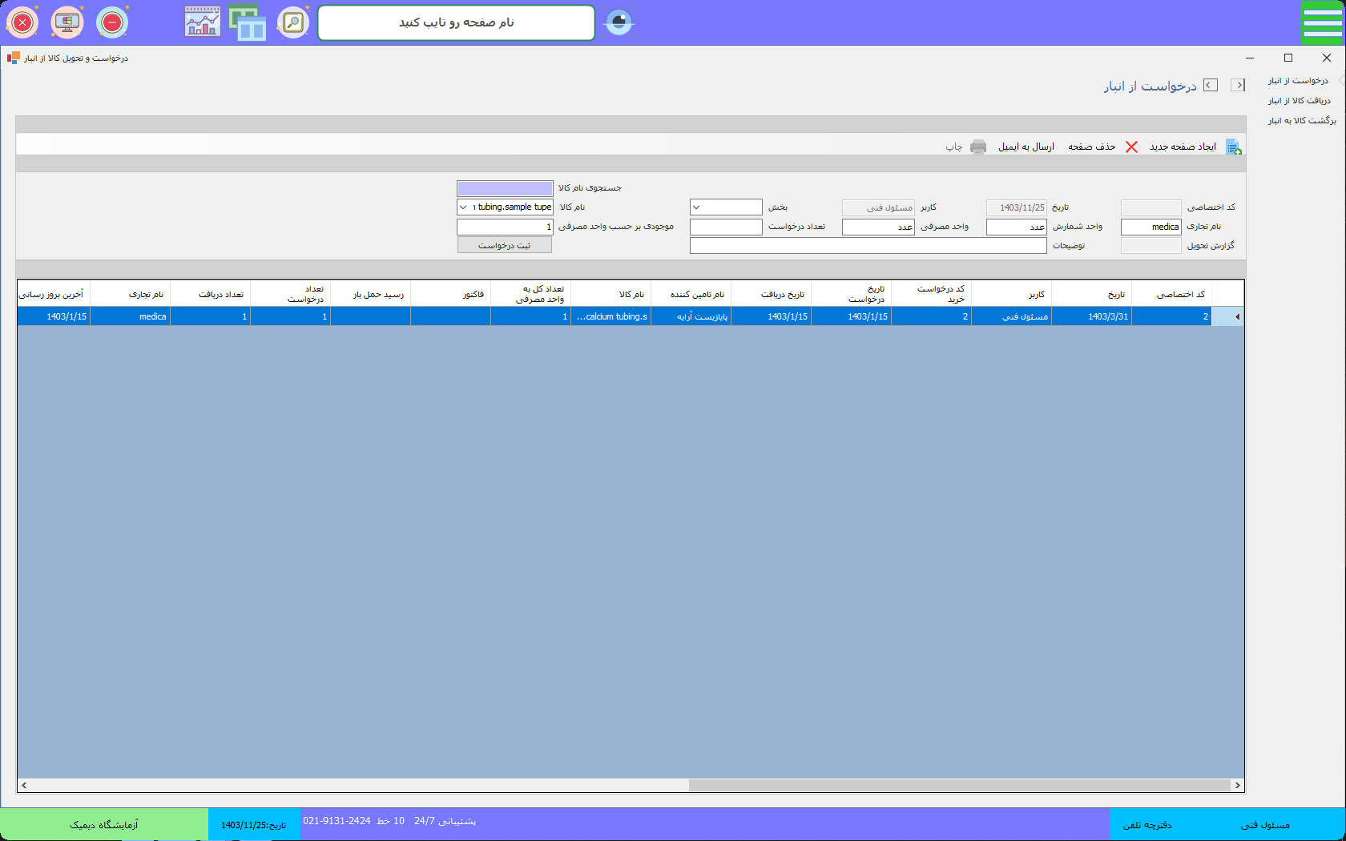Click the ایجاد صفحه جدید new page icon
1346x841 pixels.
pos(1233,147)
